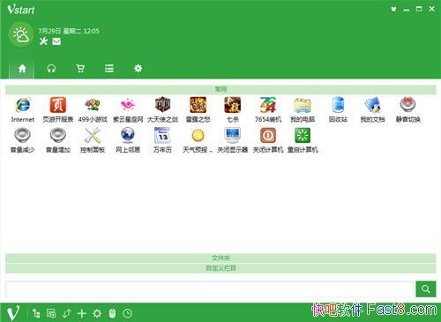Switch to the shopping cart tab
The image size is (441, 322).
[x=80, y=69]
